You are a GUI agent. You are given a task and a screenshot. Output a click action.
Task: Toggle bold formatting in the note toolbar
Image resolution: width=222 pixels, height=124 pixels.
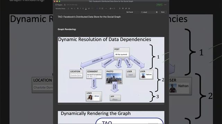(78, 9)
